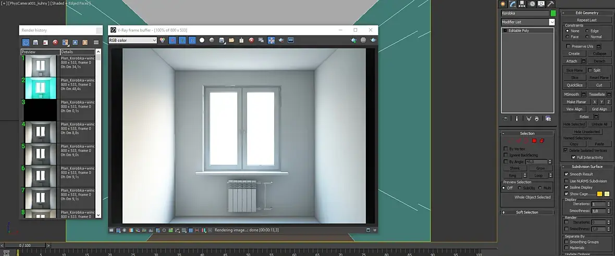Clear the image in V-Ray frame buffer
The width and height of the screenshot is (615, 256).
(x=251, y=40)
